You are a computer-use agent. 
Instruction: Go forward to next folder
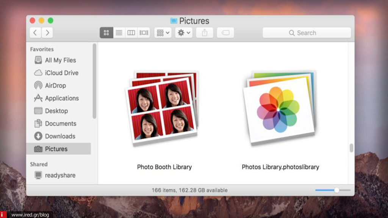(47, 33)
